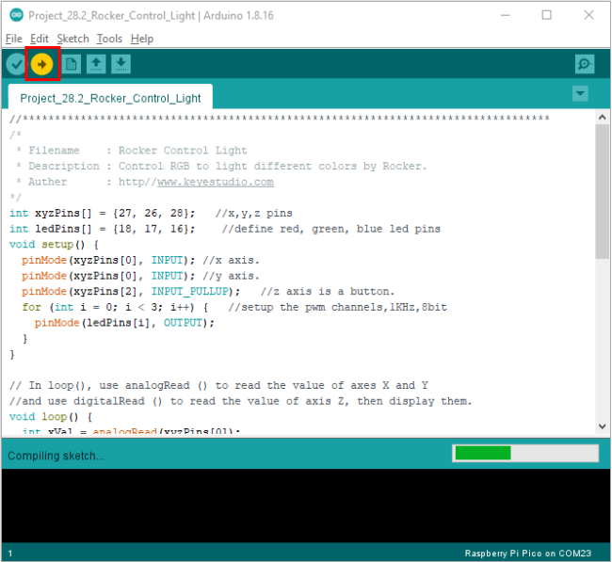Open the Edit menu
Image resolution: width=612 pixels, height=562 pixels.
click(x=39, y=39)
